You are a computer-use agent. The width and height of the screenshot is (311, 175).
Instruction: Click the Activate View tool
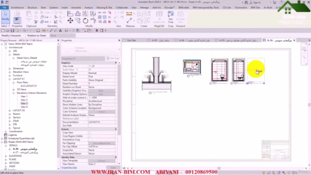click(x=180, y=17)
